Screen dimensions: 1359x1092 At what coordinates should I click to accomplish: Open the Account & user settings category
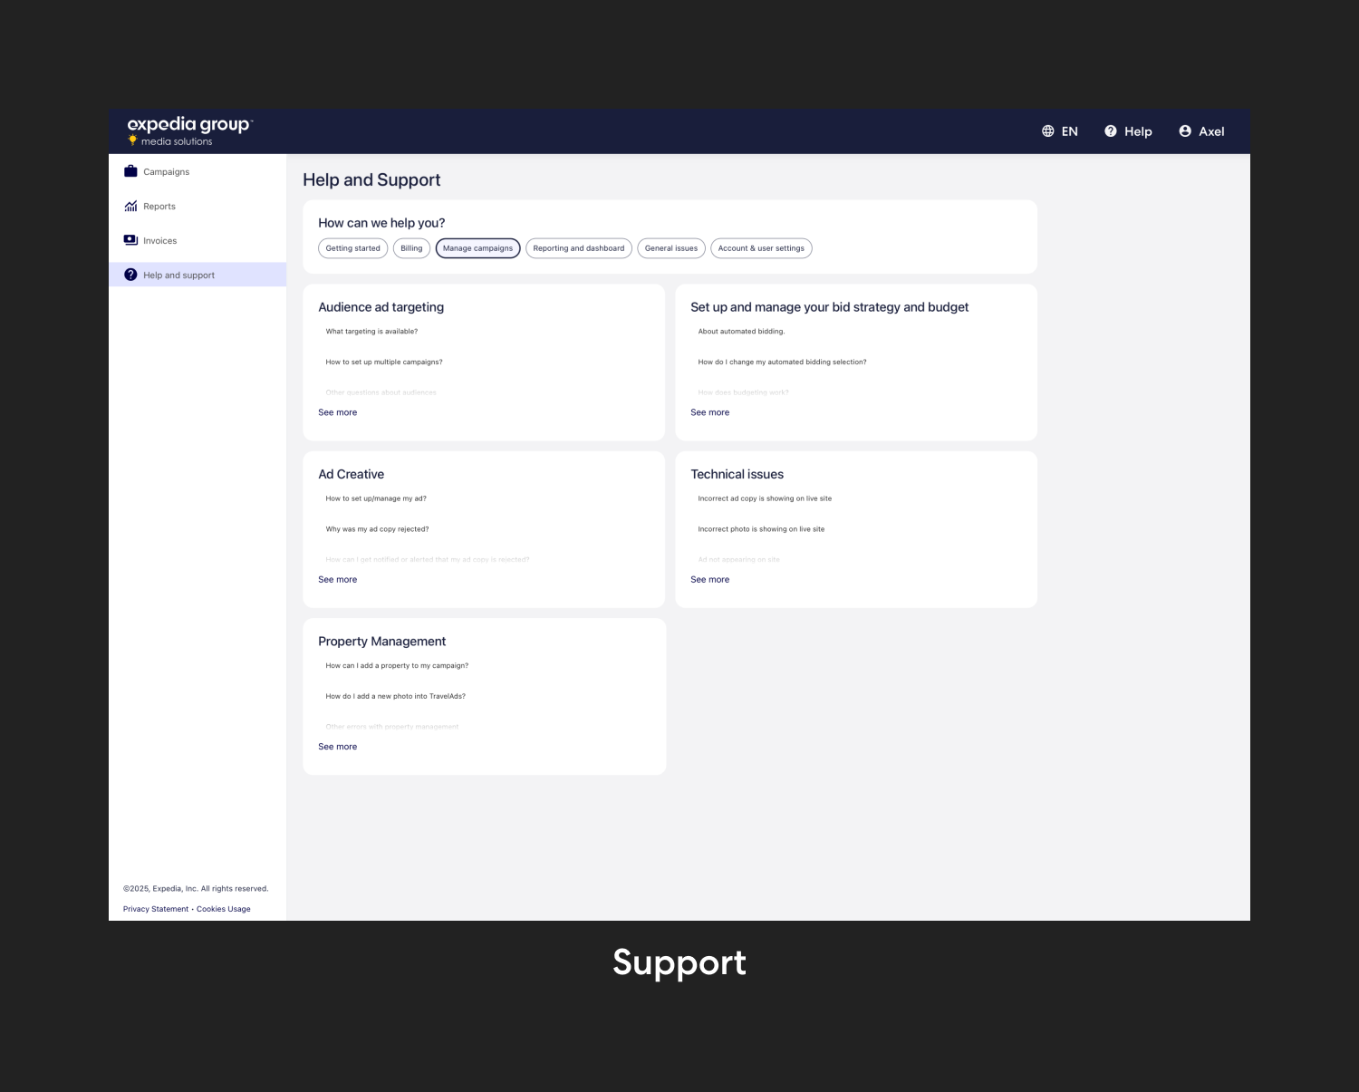coord(761,247)
